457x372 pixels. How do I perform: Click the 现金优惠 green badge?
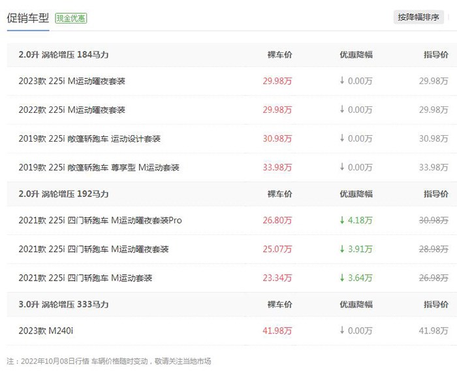pos(71,18)
